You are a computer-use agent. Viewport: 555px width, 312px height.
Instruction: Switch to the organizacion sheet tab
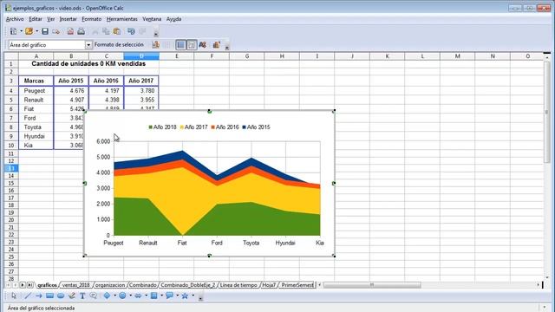(110, 285)
